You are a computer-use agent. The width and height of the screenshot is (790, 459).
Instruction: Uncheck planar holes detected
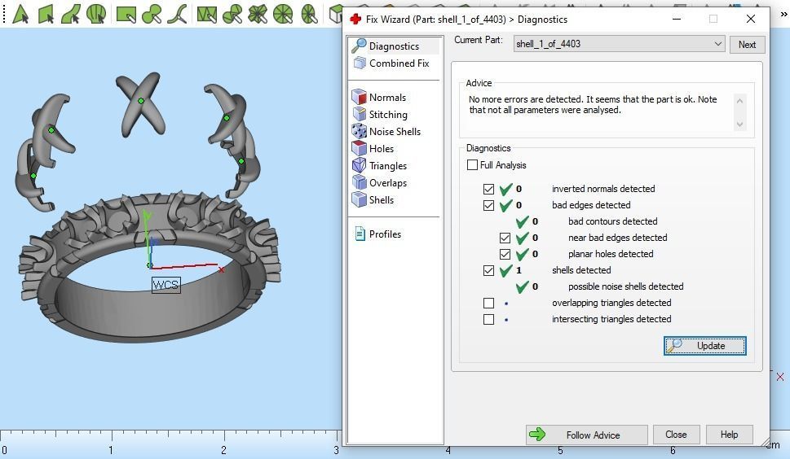click(x=505, y=255)
